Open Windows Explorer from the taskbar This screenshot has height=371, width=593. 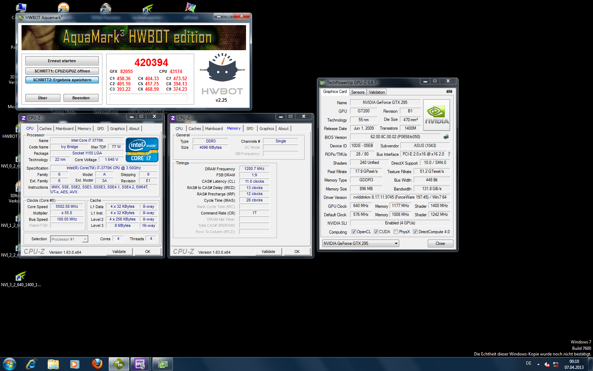point(53,364)
